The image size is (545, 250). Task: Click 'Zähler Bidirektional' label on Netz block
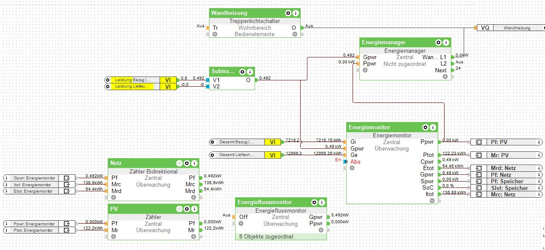tap(153, 171)
